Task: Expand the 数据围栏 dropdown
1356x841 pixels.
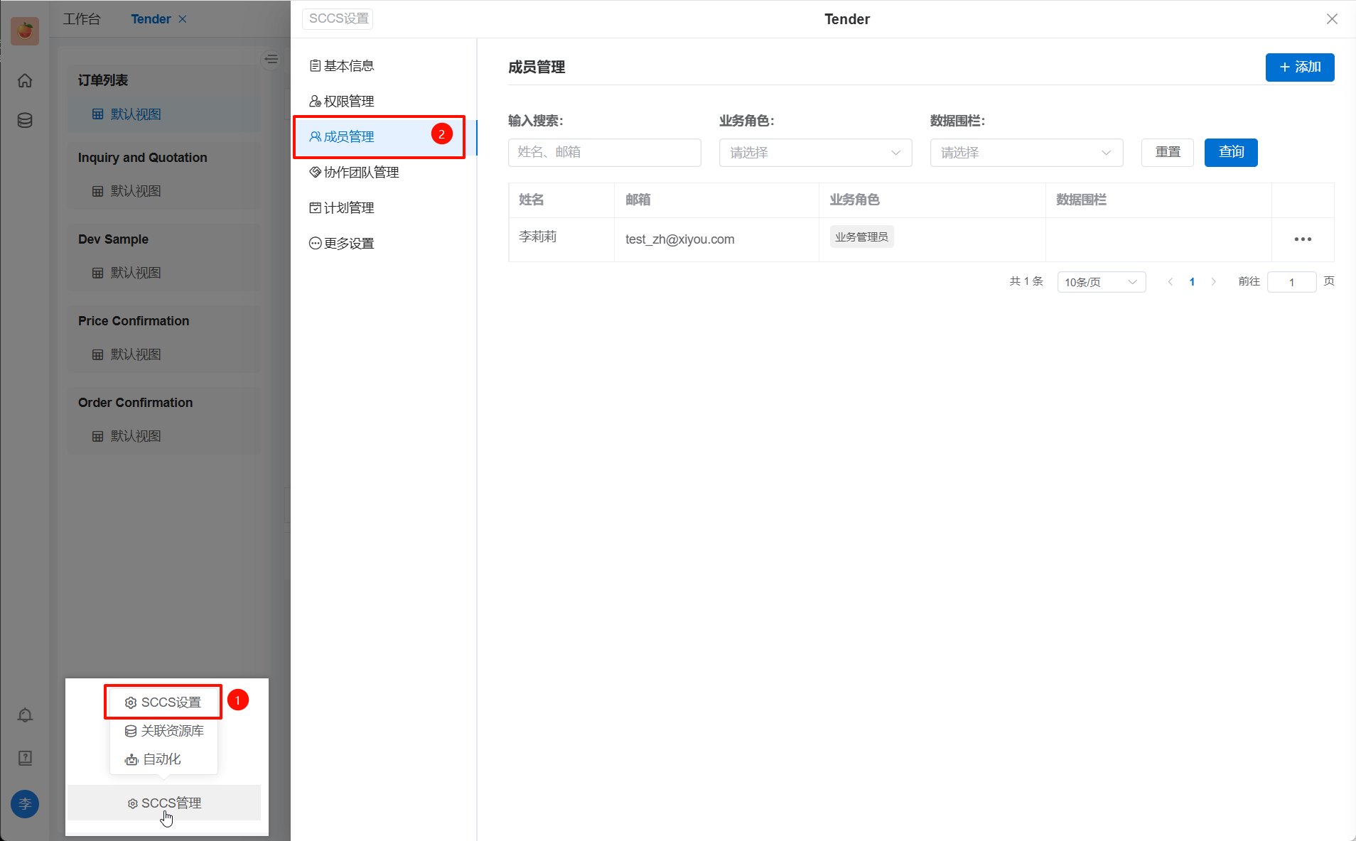Action: click(x=1026, y=153)
